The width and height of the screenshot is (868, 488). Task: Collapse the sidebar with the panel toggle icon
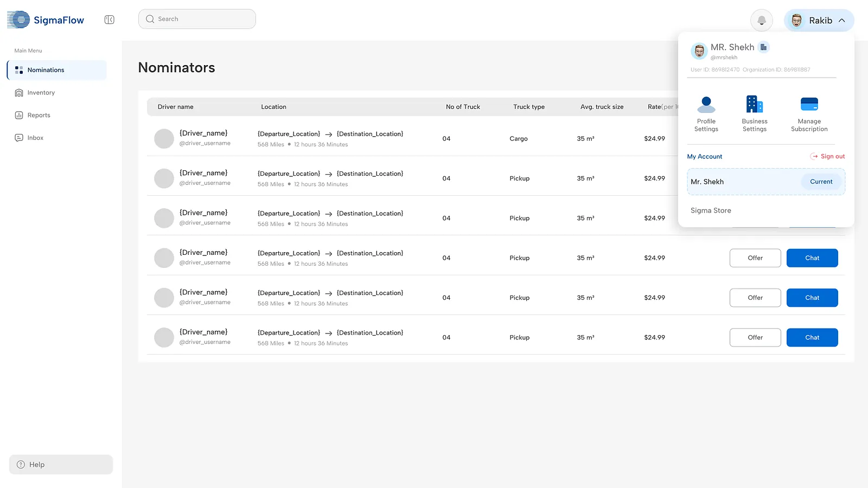[x=109, y=20]
